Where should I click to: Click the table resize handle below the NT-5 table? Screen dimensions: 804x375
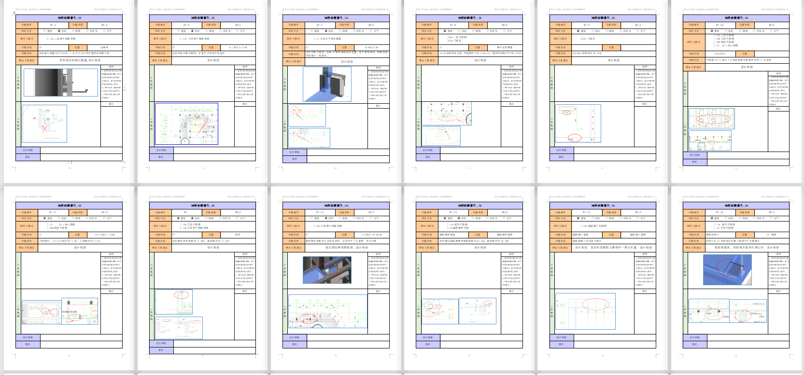[x=124, y=162]
